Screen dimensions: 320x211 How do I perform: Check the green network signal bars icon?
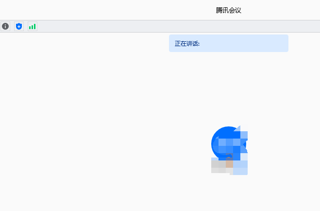click(x=33, y=26)
